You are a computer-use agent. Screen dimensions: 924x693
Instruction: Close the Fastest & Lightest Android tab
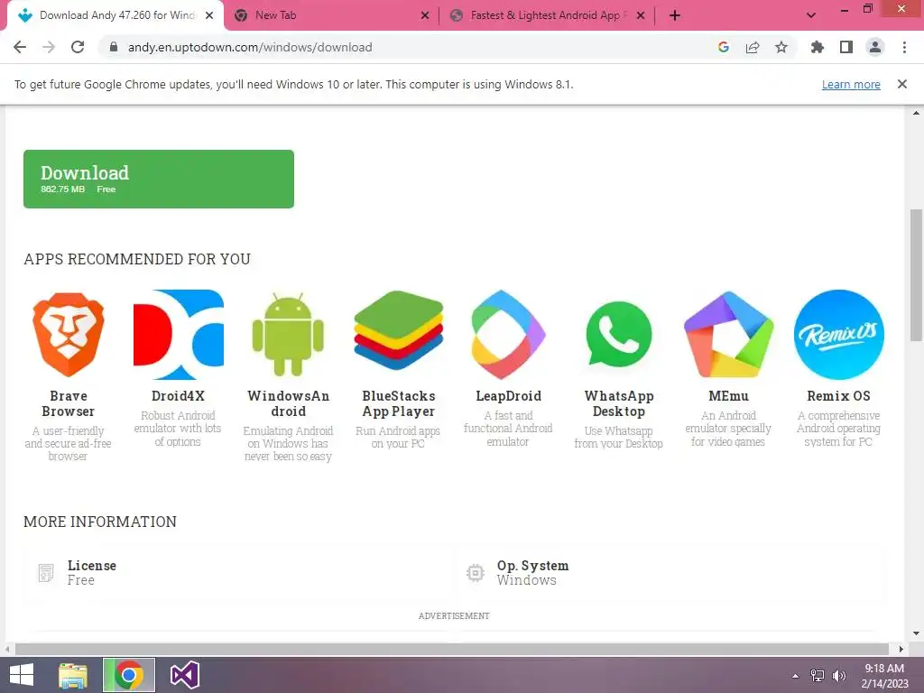tap(641, 16)
